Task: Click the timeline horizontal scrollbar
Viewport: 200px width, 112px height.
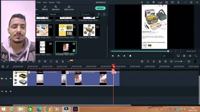Action: (72, 105)
